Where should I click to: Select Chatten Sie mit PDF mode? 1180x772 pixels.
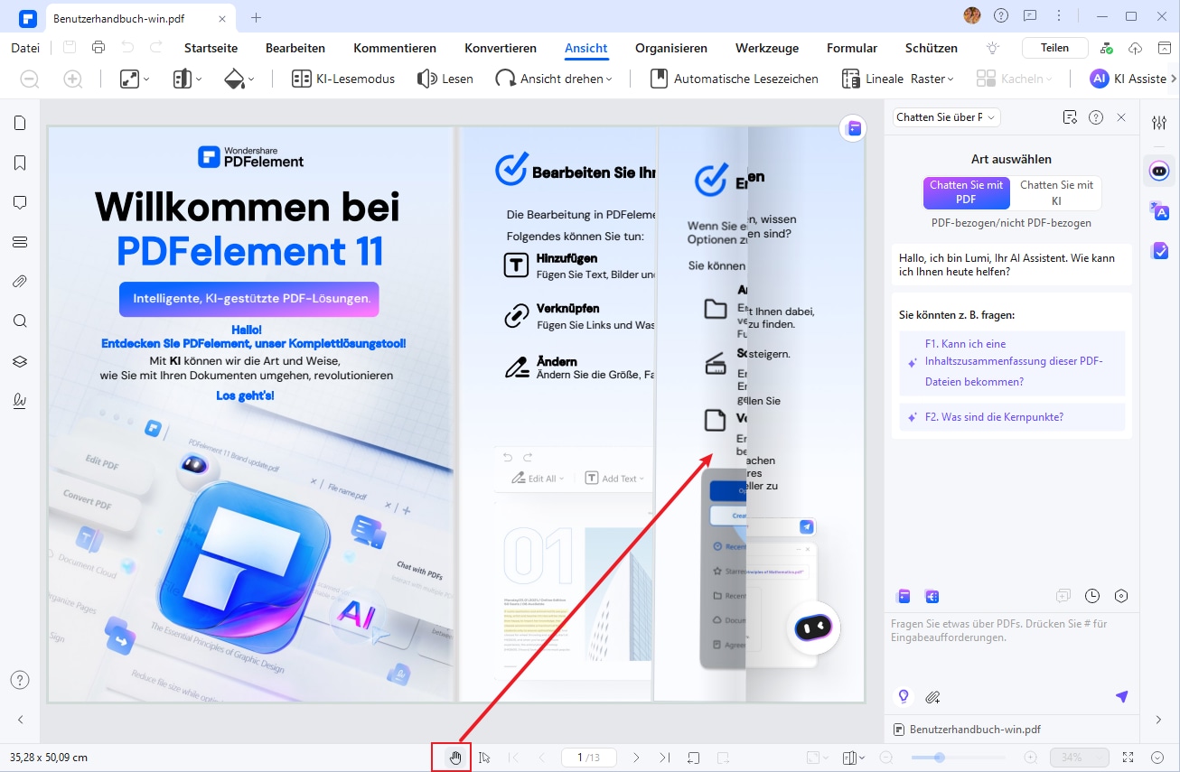[966, 192]
